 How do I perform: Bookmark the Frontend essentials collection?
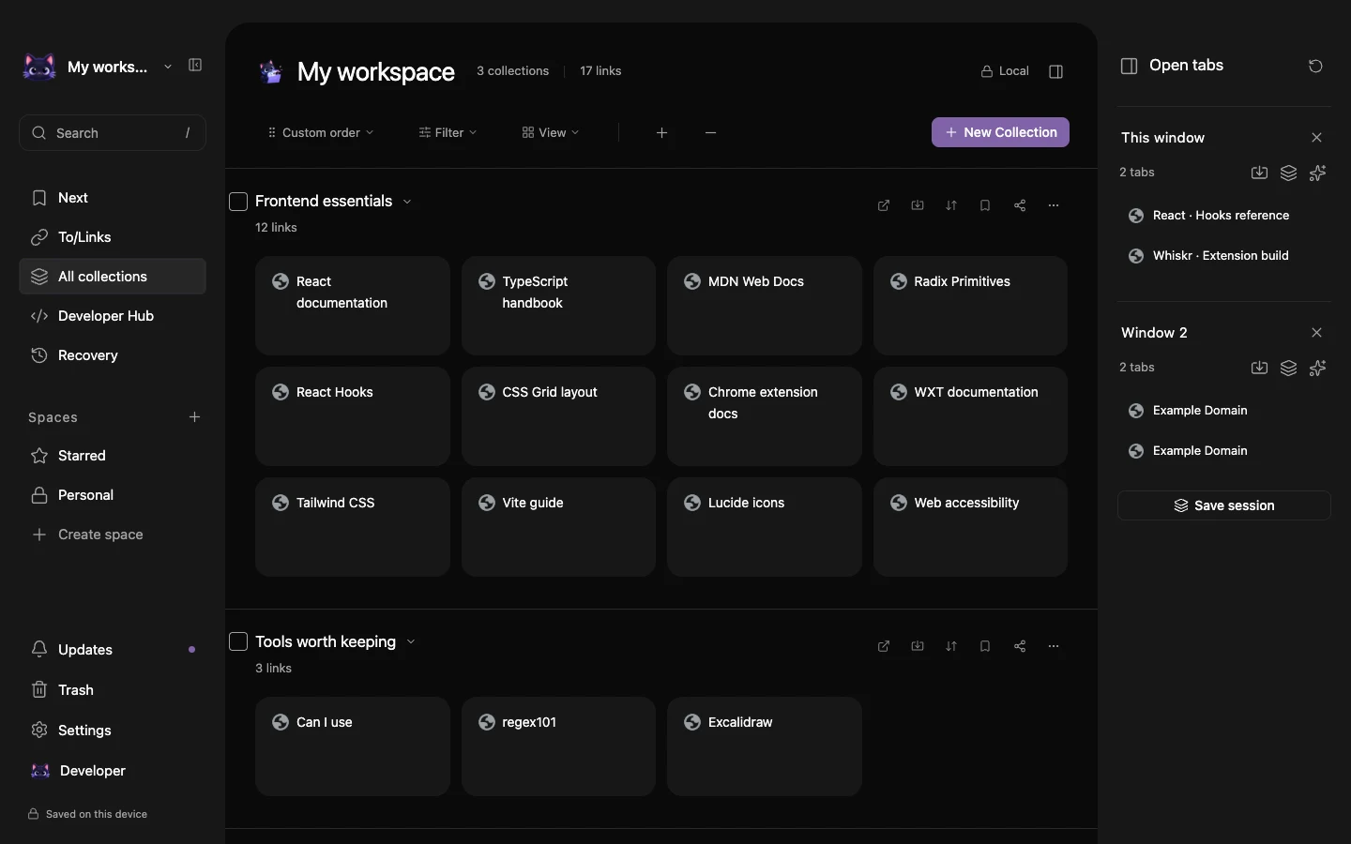pyautogui.click(x=985, y=205)
